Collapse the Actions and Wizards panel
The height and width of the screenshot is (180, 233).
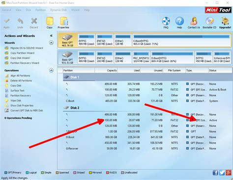(x=51, y=36)
